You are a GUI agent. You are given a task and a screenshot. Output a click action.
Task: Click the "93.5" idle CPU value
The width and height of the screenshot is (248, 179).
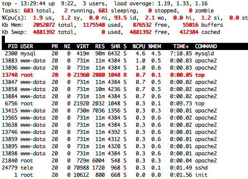(120, 18)
